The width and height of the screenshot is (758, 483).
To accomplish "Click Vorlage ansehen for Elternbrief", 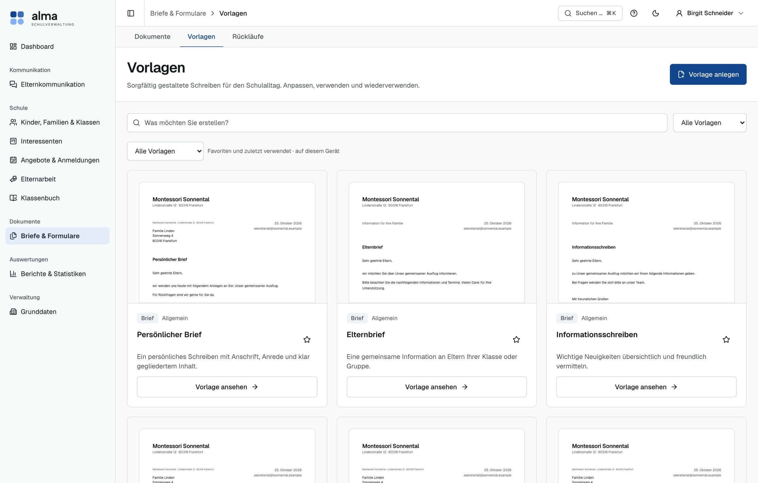I will coord(436,387).
